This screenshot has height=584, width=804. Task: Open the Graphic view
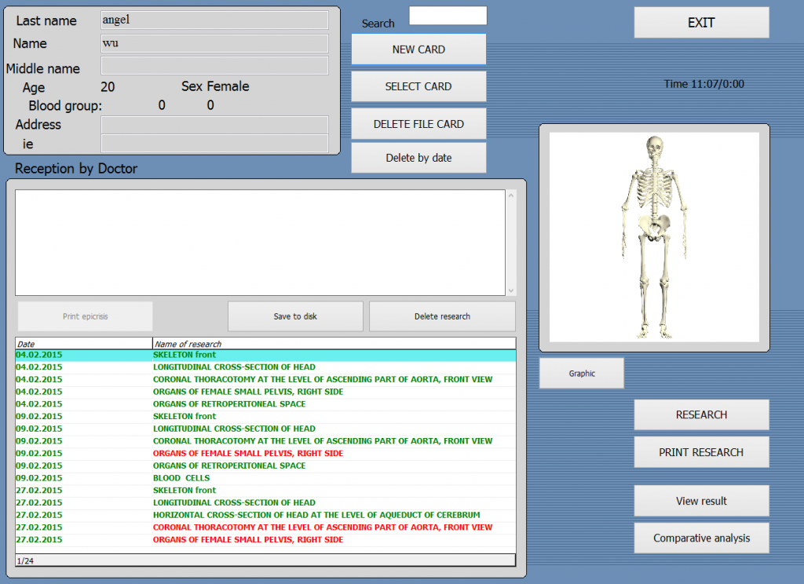click(x=581, y=373)
